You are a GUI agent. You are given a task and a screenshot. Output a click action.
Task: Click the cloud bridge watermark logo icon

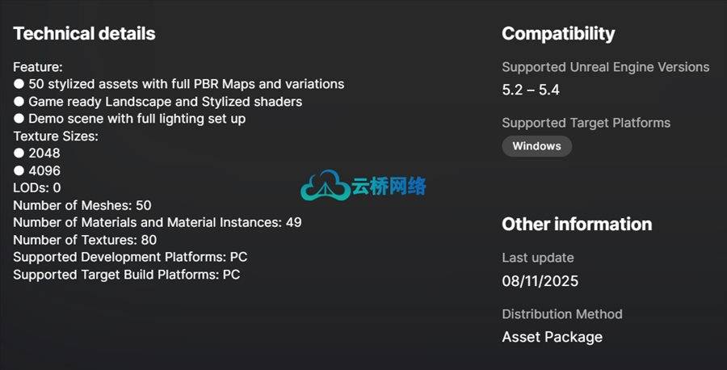click(325, 185)
